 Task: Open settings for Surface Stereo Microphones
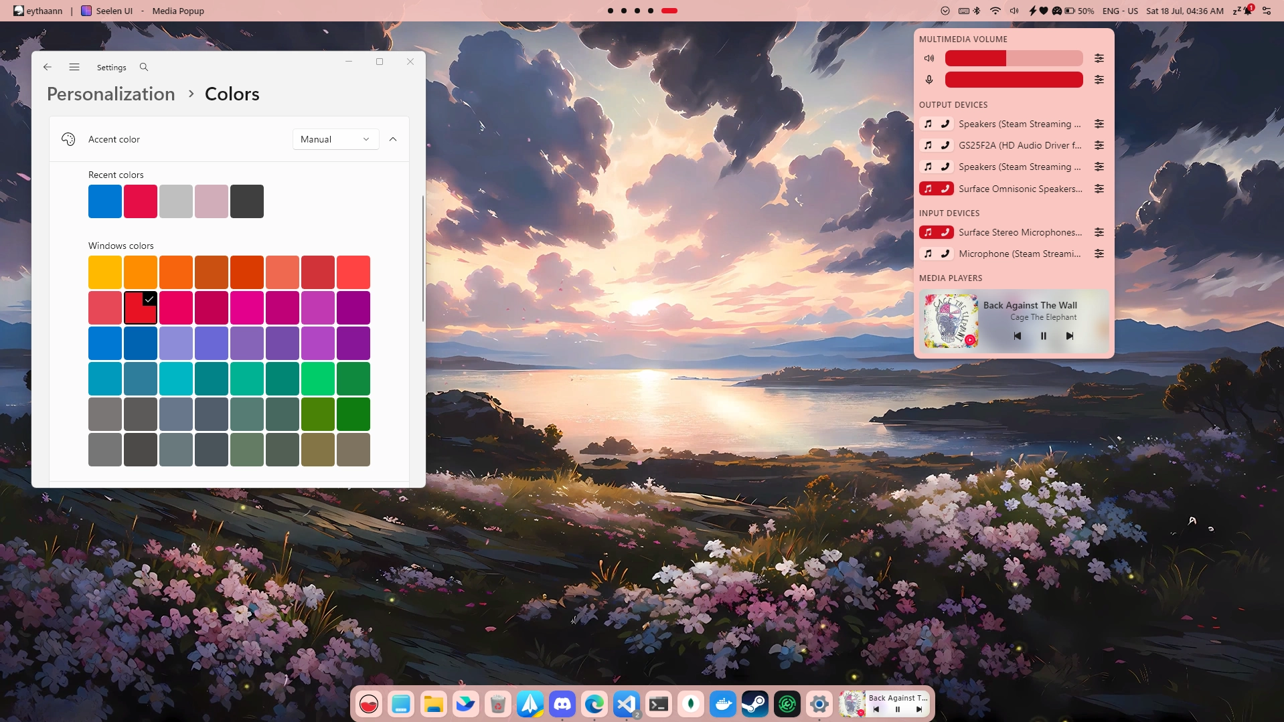point(1099,232)
